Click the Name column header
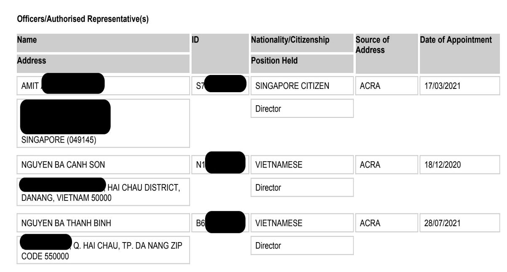The image size is (507, 272). [103, 43]
